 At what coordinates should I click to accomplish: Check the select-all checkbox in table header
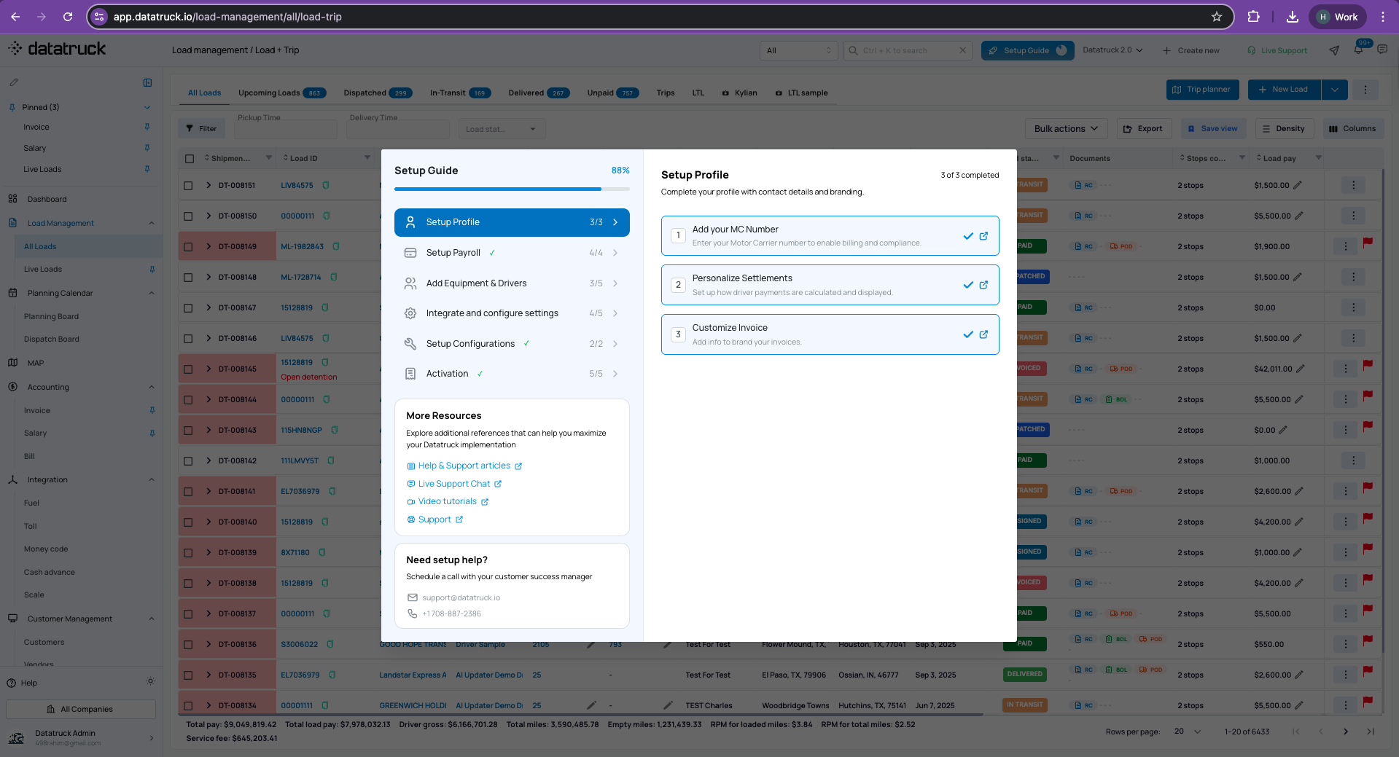coord(190,158)
